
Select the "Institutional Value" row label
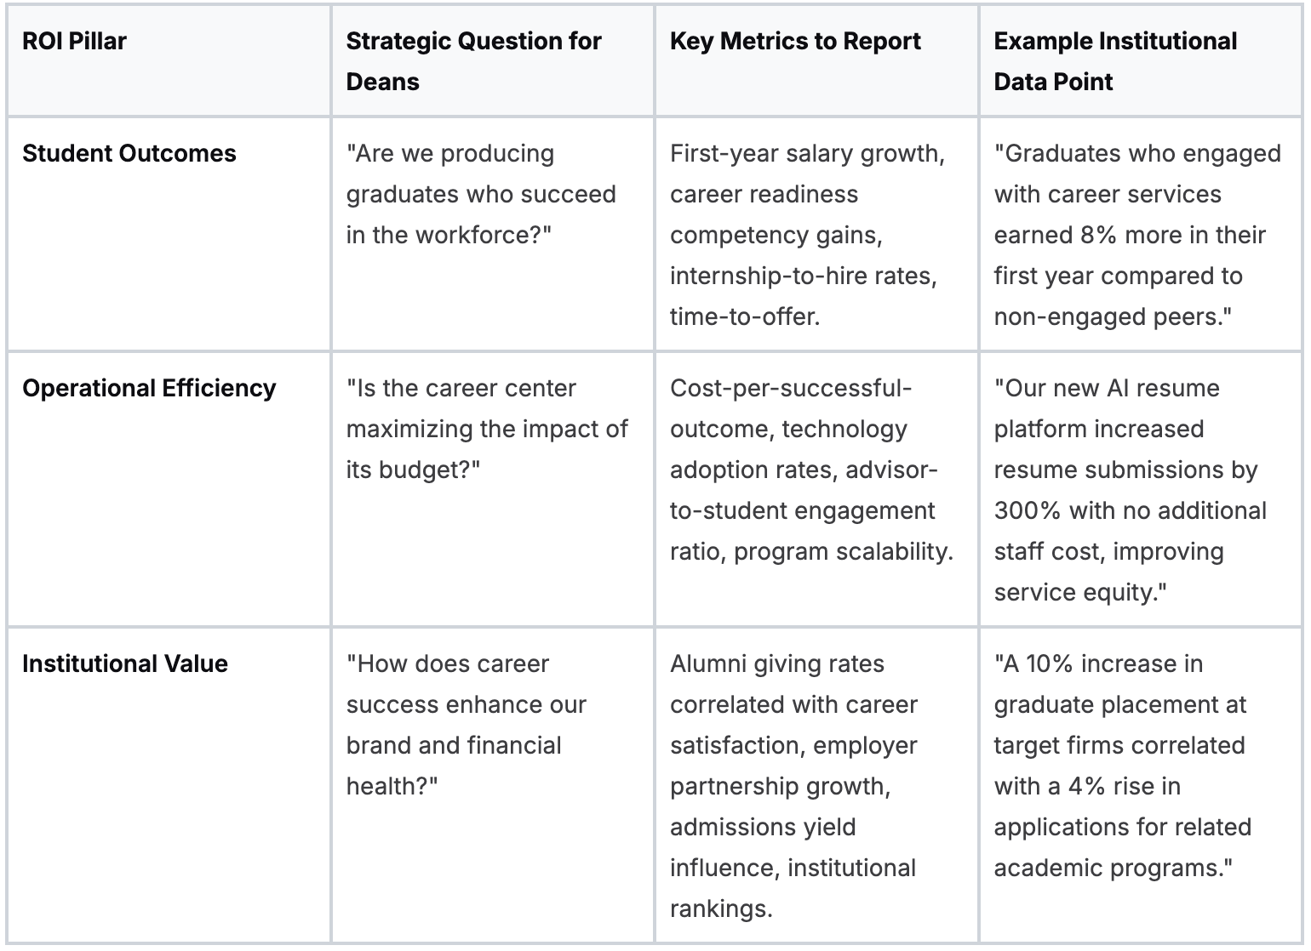[x=125, y=663]
